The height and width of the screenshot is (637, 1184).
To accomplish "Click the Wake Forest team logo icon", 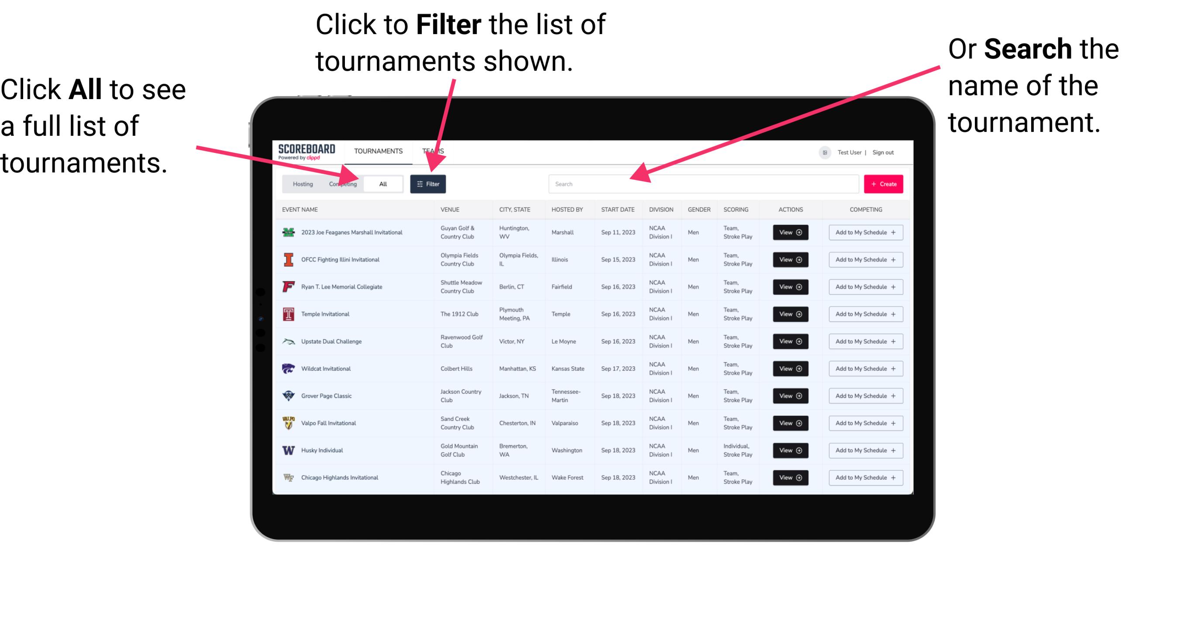I will (x=288, y=477).
